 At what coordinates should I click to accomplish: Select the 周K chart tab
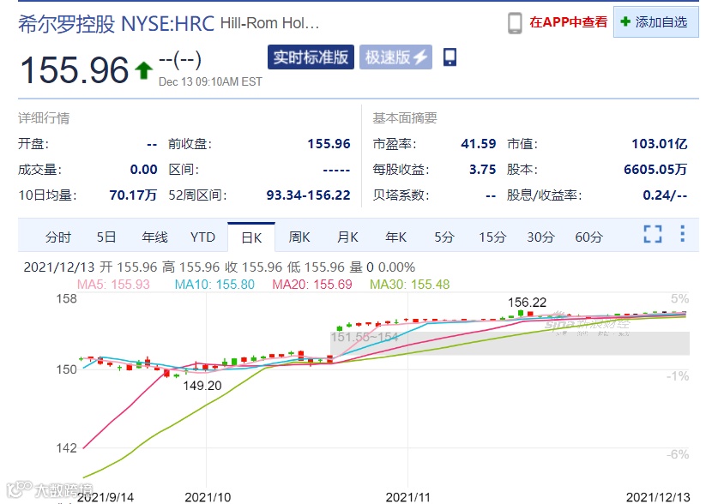pos(299,237)
